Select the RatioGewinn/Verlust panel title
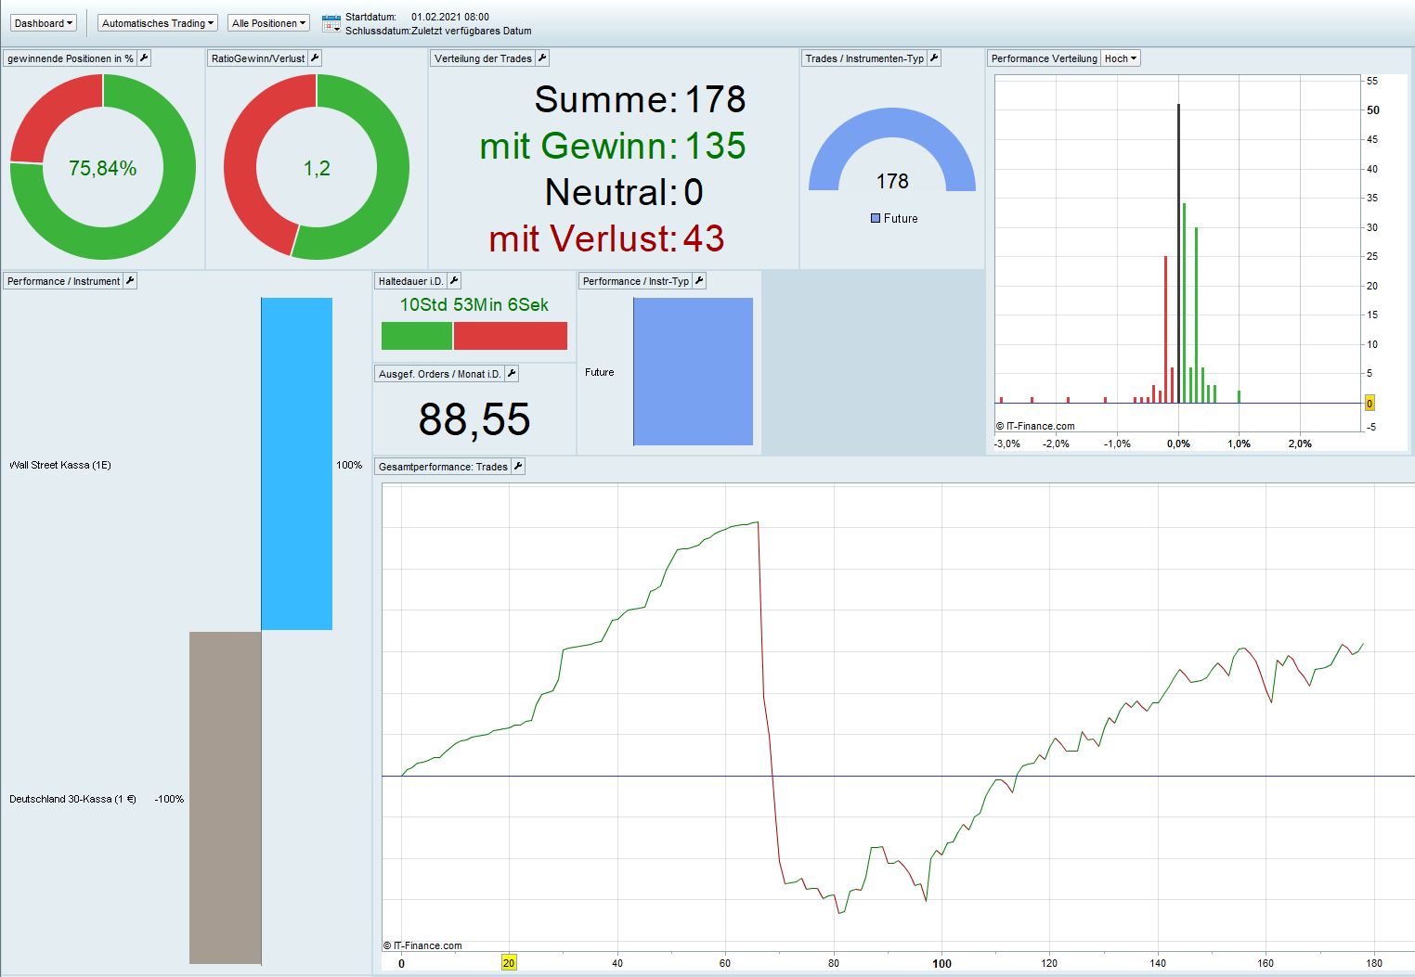 (258, 58)
